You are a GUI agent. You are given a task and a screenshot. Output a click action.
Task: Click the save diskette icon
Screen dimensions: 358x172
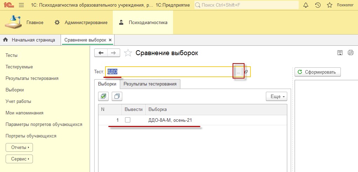click(x=340, y=53)
